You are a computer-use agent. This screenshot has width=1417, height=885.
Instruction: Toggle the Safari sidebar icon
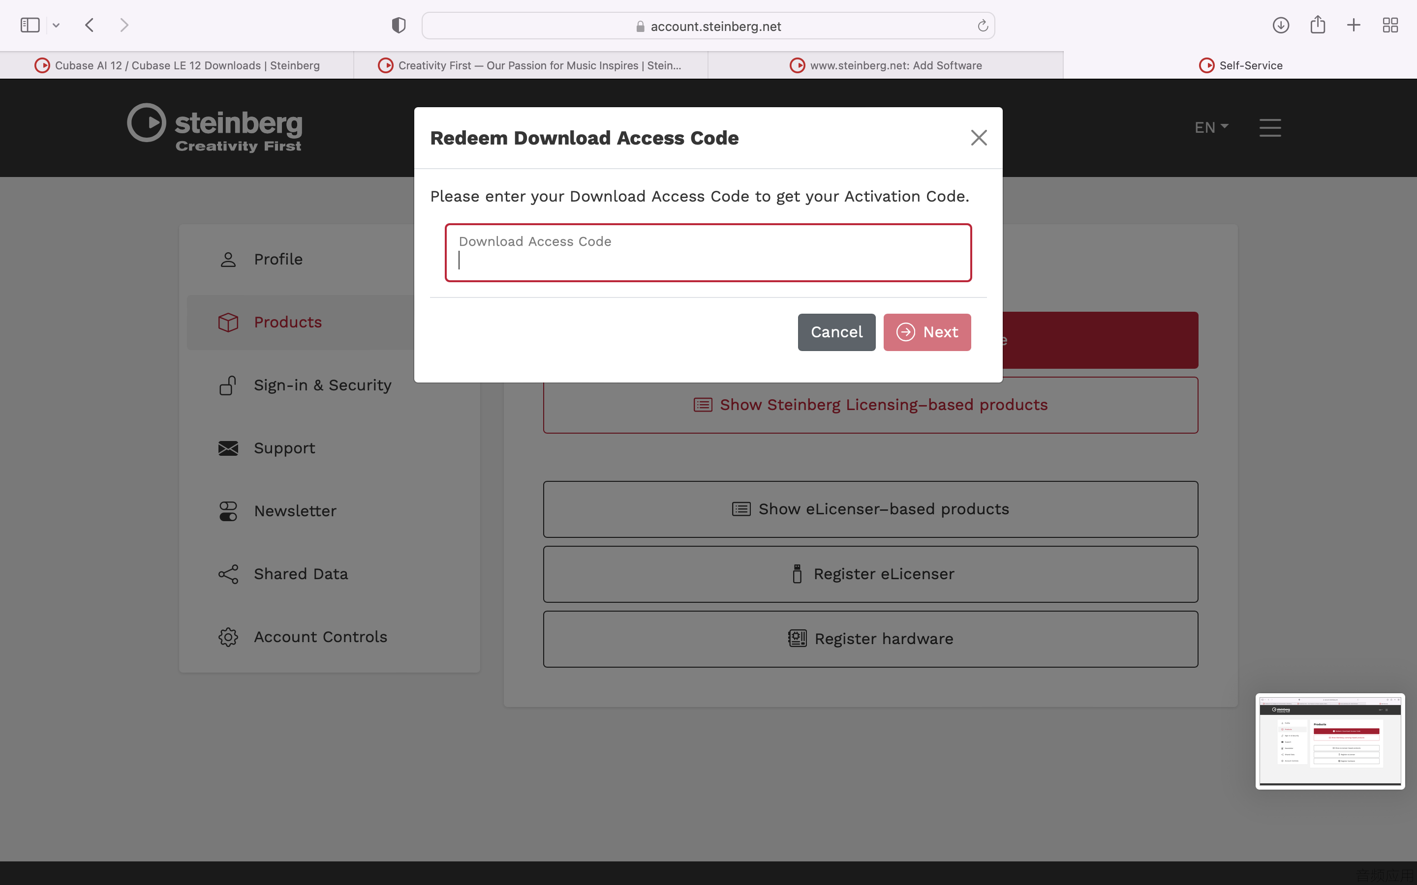[30, 25]
